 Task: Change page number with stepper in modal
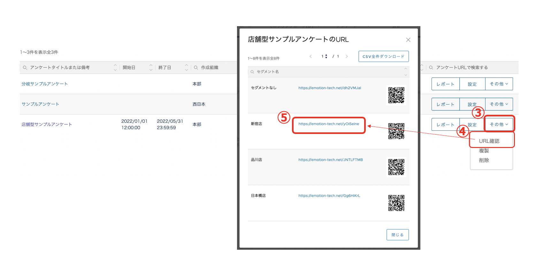click(x=326, y=56)
